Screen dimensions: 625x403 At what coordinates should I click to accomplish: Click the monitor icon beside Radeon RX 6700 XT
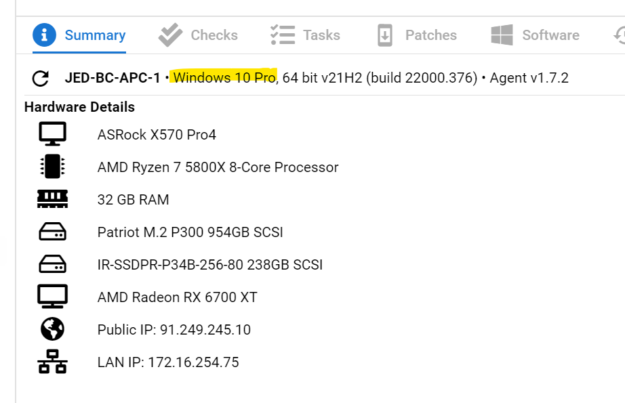click(x=52, y=296)
